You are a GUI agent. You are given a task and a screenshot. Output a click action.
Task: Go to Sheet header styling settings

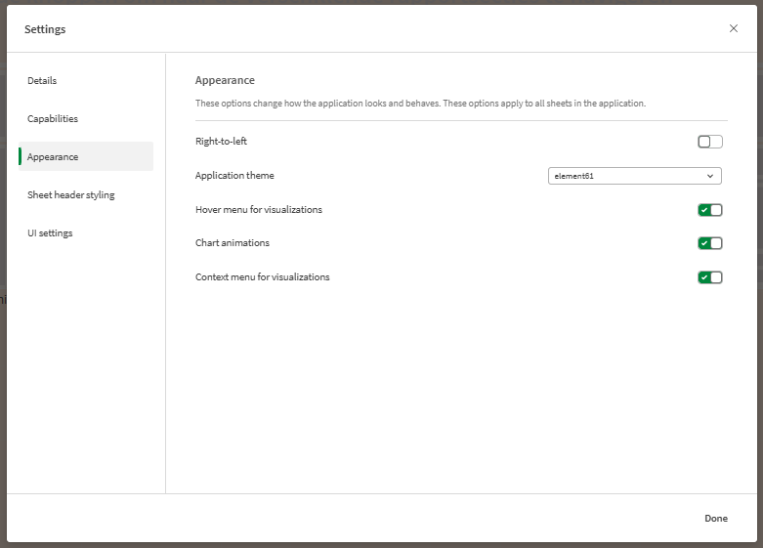point(70,195)
